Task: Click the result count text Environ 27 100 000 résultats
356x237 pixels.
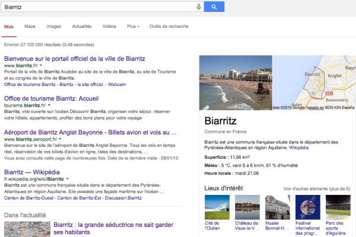Action: pos(49,44)
